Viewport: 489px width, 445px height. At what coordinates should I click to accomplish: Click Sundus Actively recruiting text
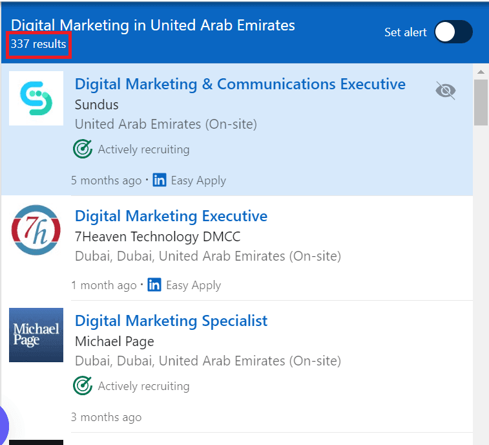(144, 149)
